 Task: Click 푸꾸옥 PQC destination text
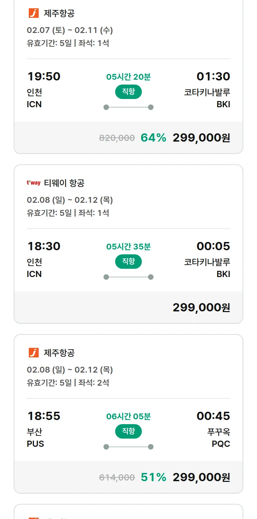coord(219,438)
